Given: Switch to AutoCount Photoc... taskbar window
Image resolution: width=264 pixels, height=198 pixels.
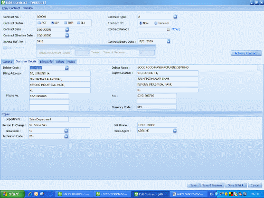Looking at the screenshot, I should click(188, 194).
